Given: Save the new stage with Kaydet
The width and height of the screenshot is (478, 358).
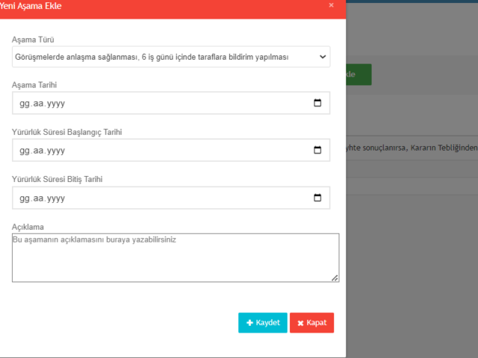Looking at the screenshot, I should pos(262,322).
